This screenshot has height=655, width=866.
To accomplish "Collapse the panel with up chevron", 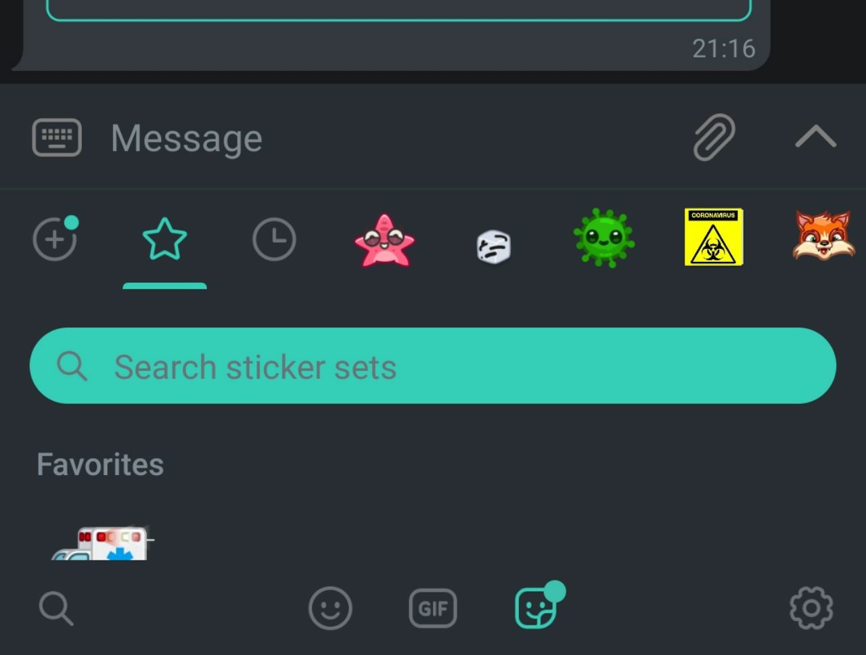I will (815, 137).
